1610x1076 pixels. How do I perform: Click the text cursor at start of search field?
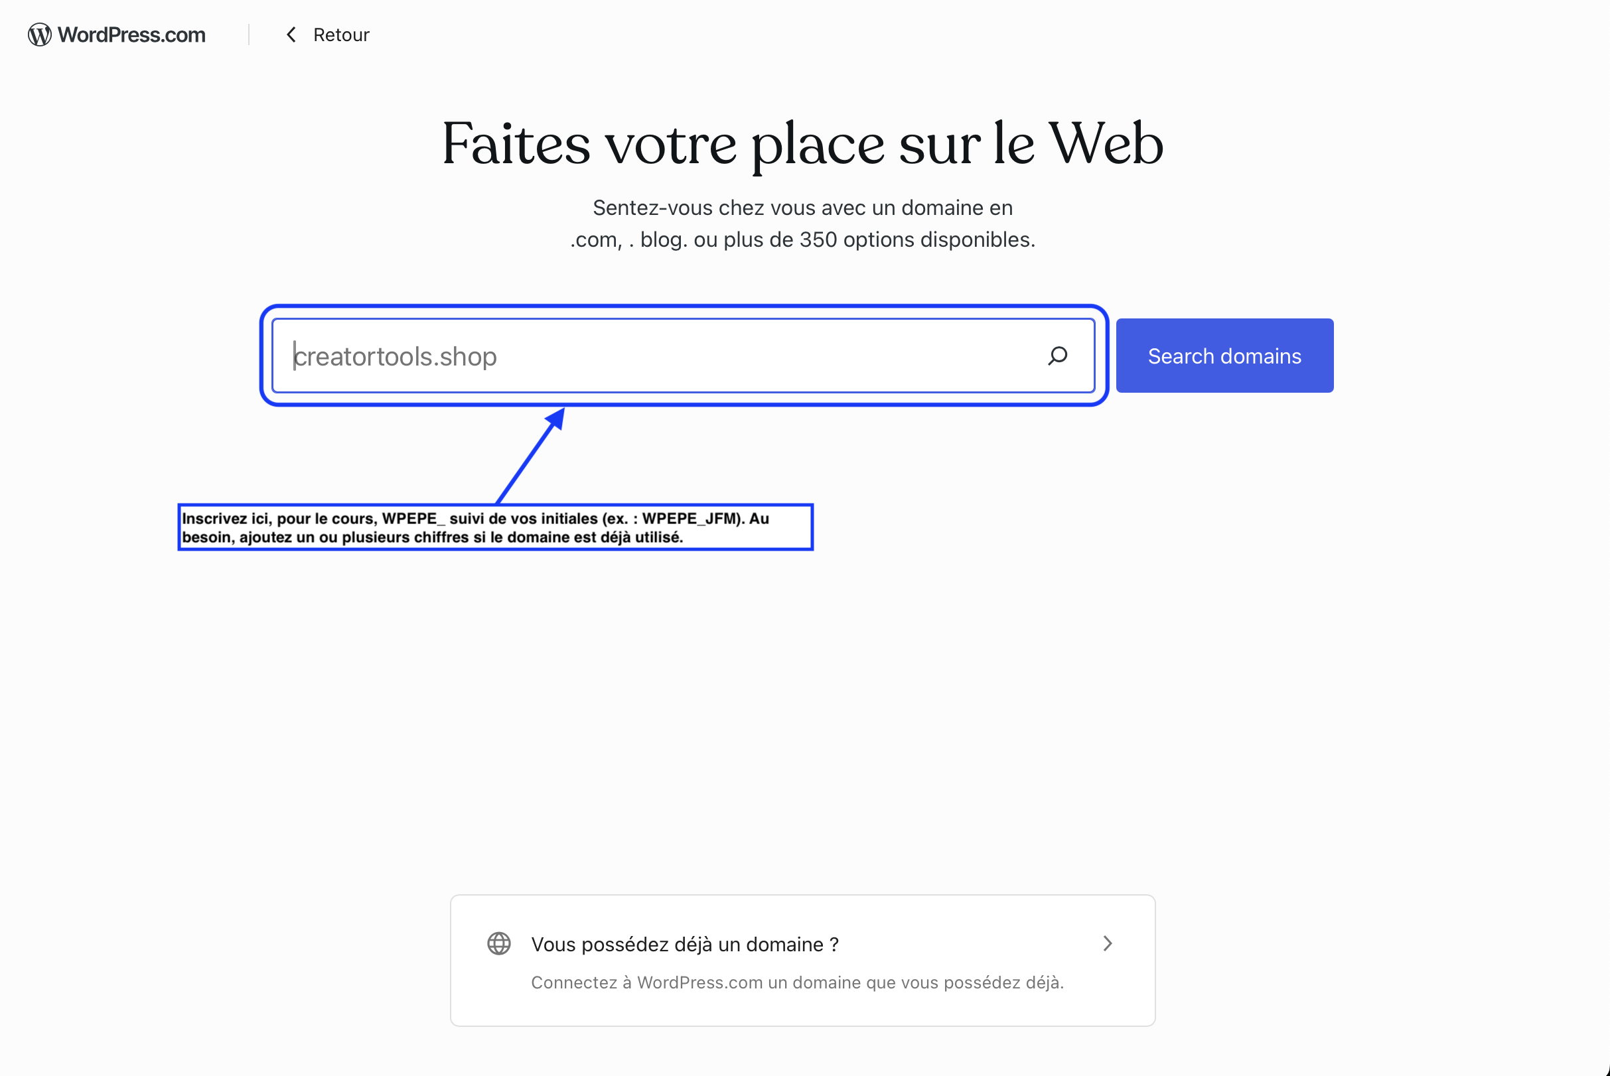click(x=295, y=356)
